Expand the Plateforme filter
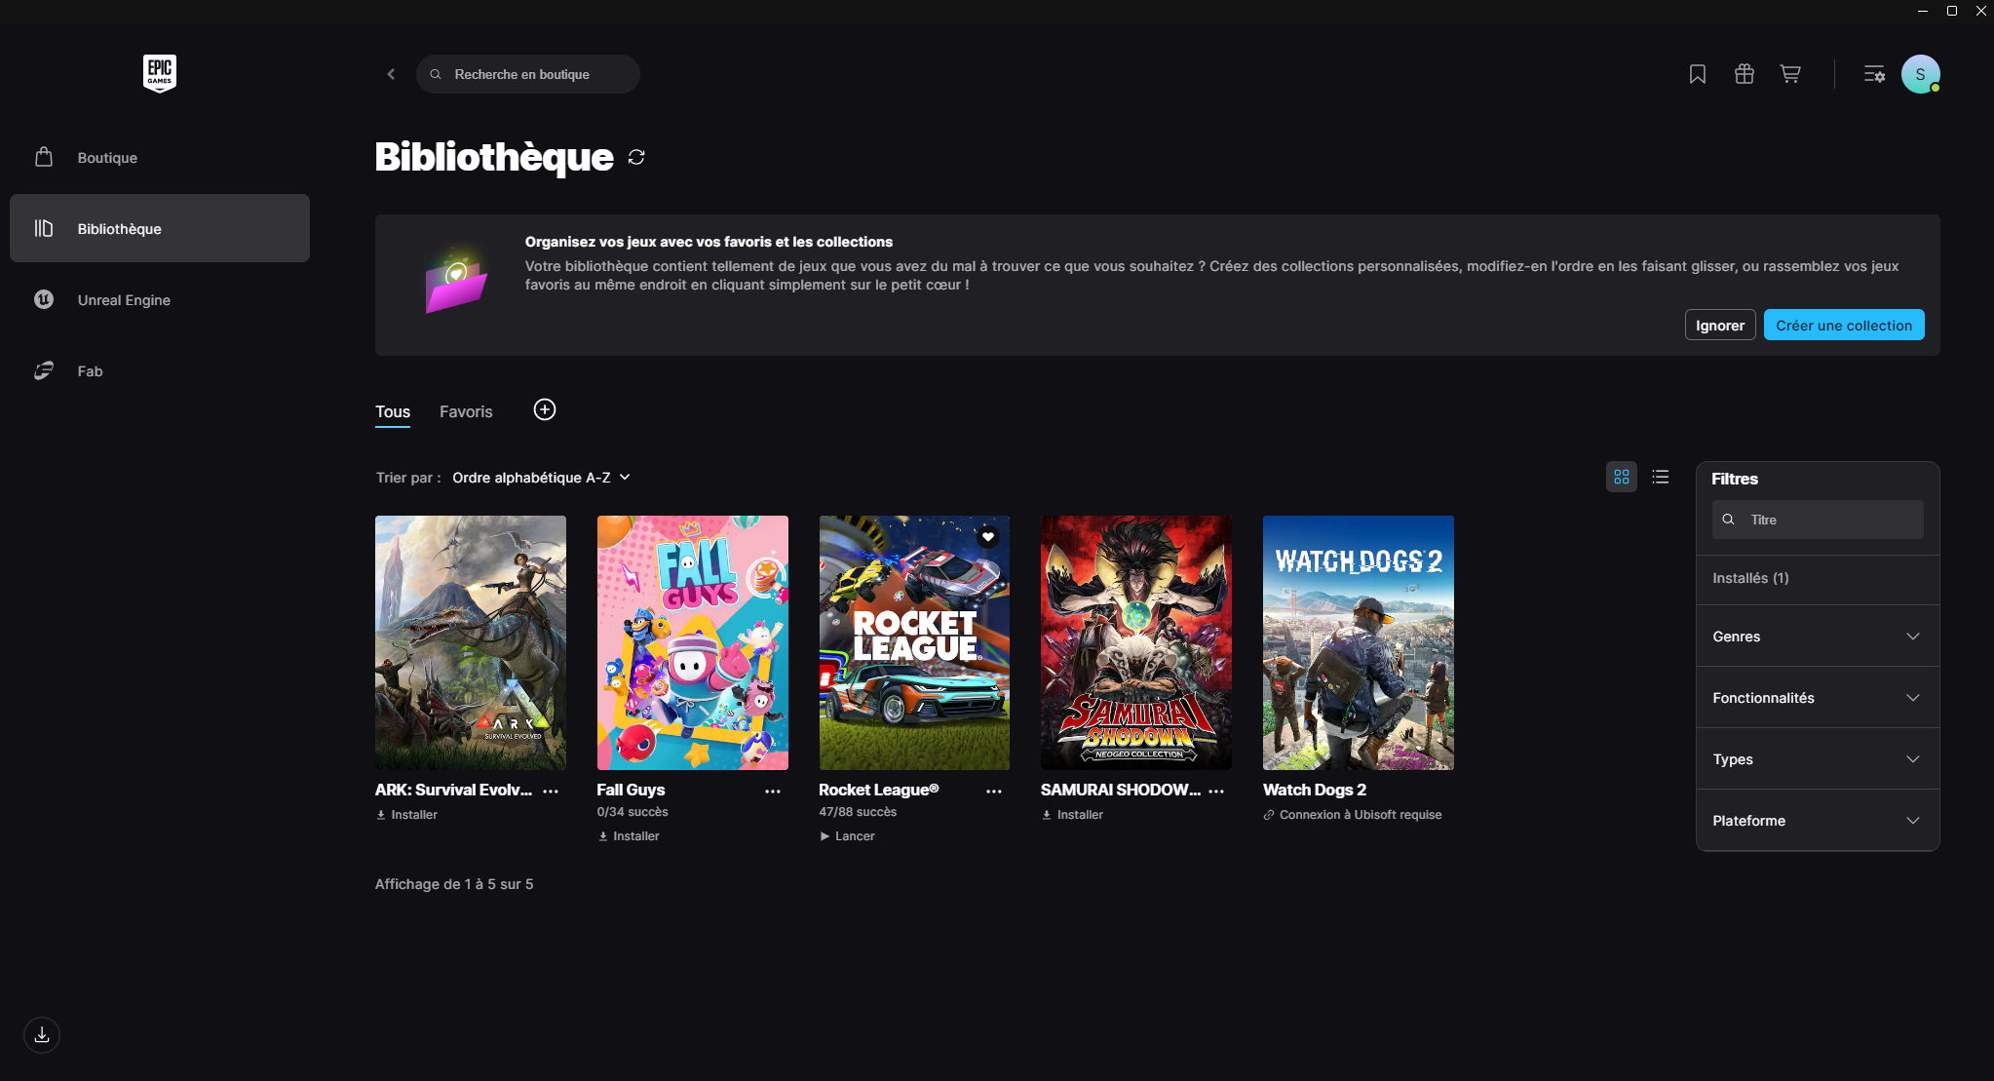This screenshot has width=1994, height=1081. [1818, 820]
